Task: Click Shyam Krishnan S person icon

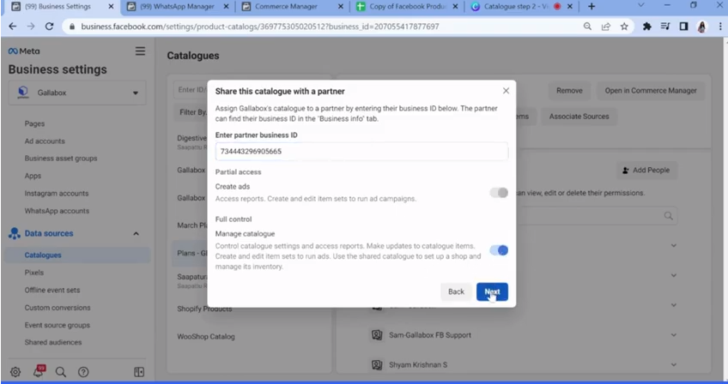Action: (x=377, y=365)
